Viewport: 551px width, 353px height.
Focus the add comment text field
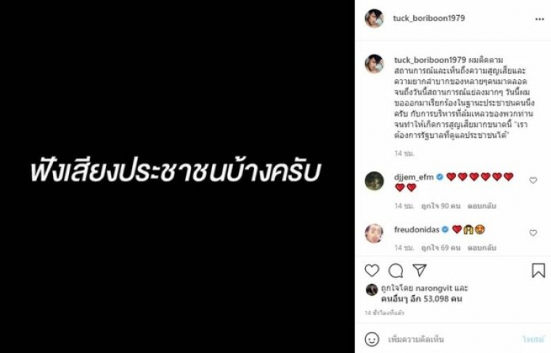453,339
